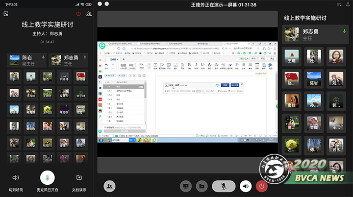353x197 pixels.
Task: Unmute the muted microphone pill button
Action: click(224, 186)
